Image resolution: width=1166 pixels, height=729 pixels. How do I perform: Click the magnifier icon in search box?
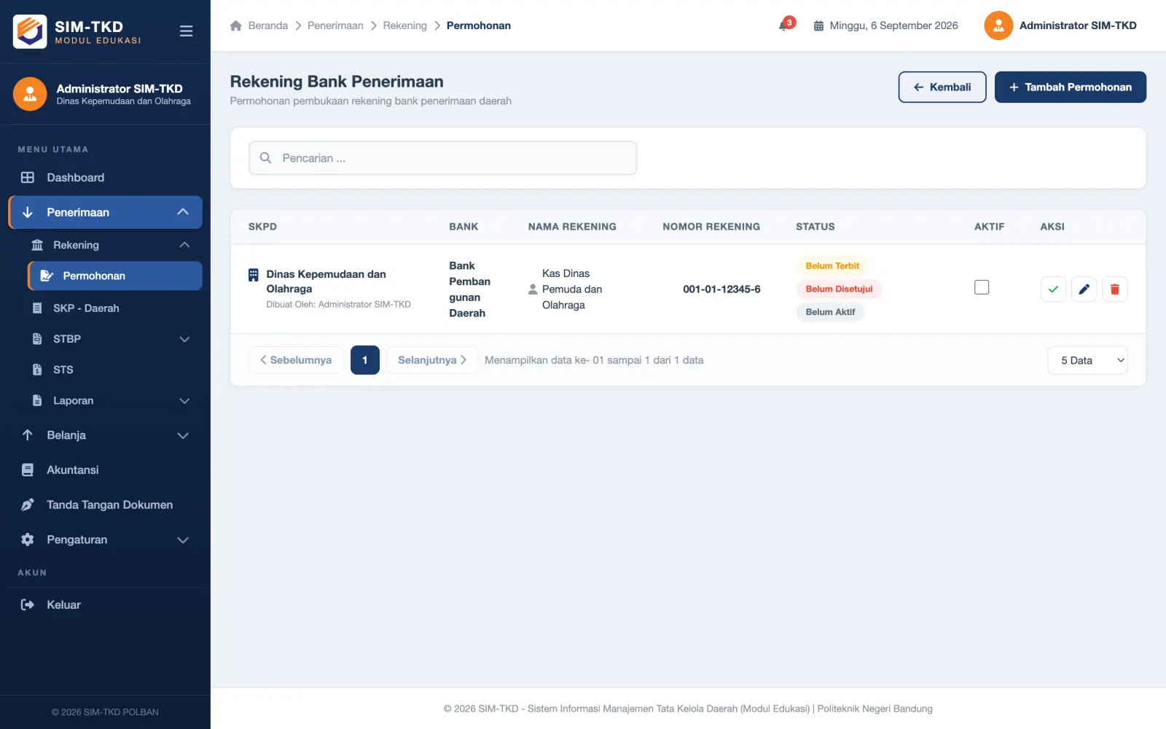(266, 158)
